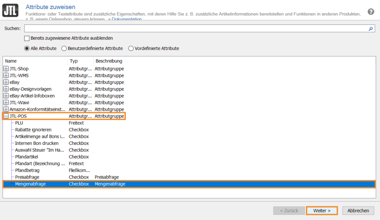This screenshot has width=380, height=220.
Task: Click the search magnifier icon
Action: click(370, 29)
